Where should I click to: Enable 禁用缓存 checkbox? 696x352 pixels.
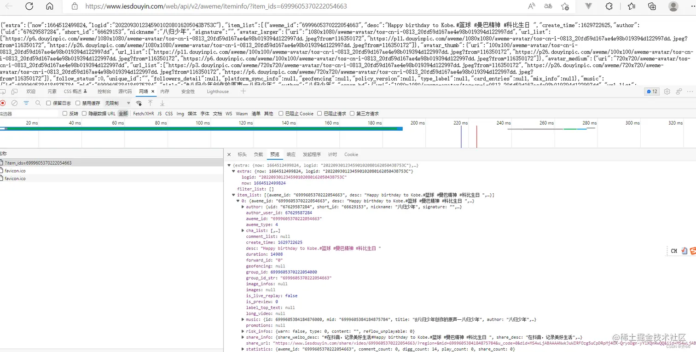(x=78, y=103)
